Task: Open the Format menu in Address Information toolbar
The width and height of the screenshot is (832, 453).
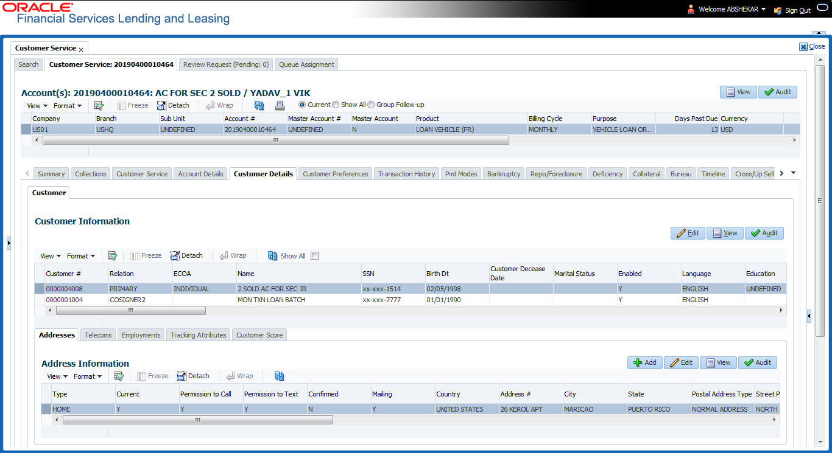Action: 88,376
